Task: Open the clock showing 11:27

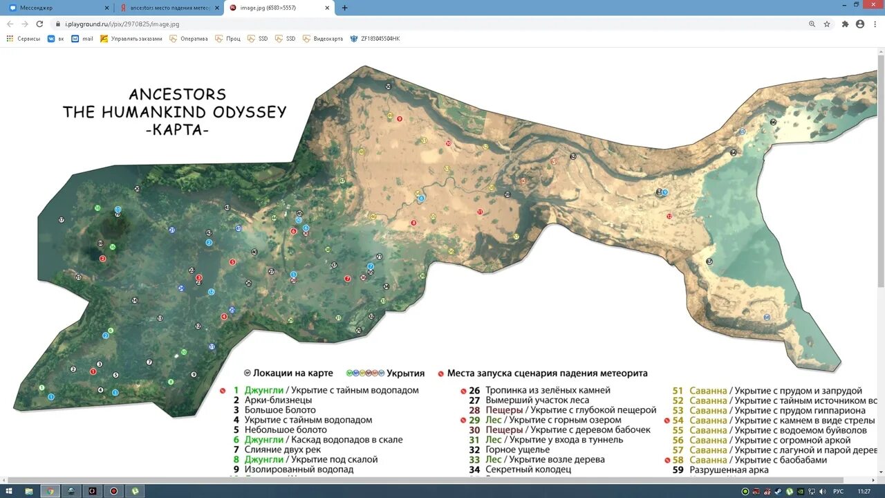Action: pyautogui.click(x=864, y=491)
